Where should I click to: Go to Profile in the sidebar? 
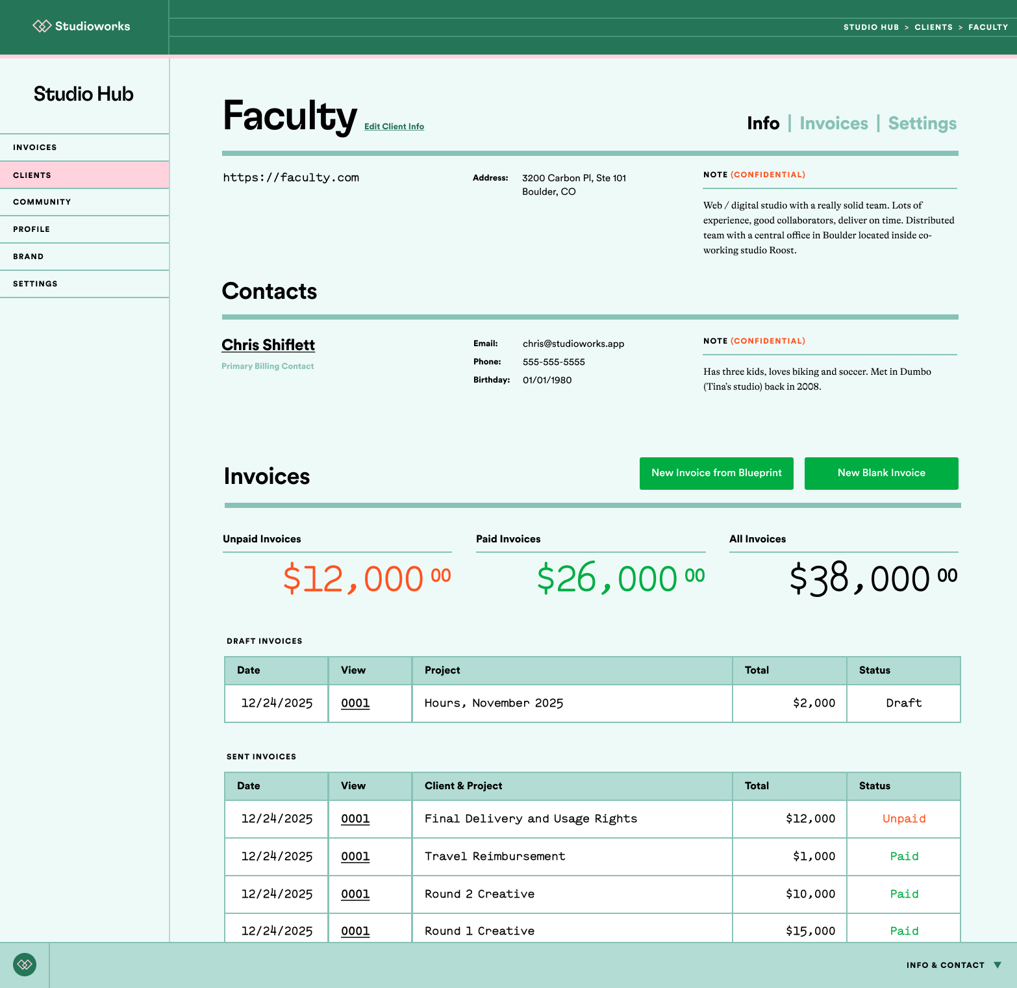point(32,229)
